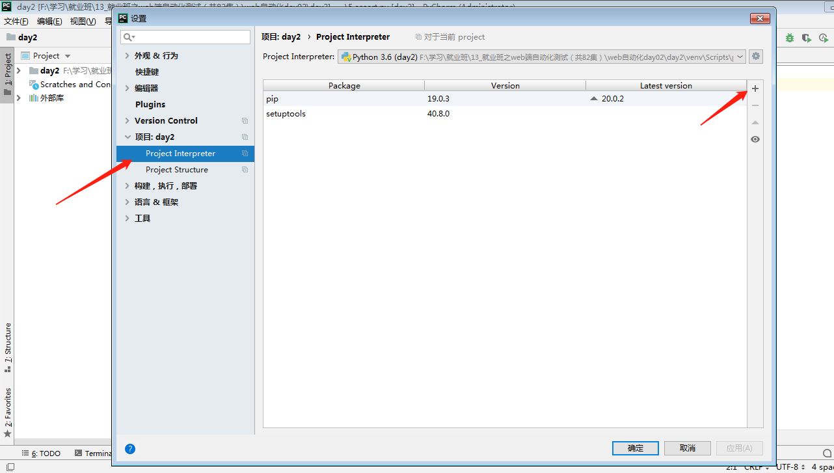Screen dimensions: 834x473
Task: Click pip latest version 20.0.2 cell
Action: pyautogui.click(x=613, y=99)
